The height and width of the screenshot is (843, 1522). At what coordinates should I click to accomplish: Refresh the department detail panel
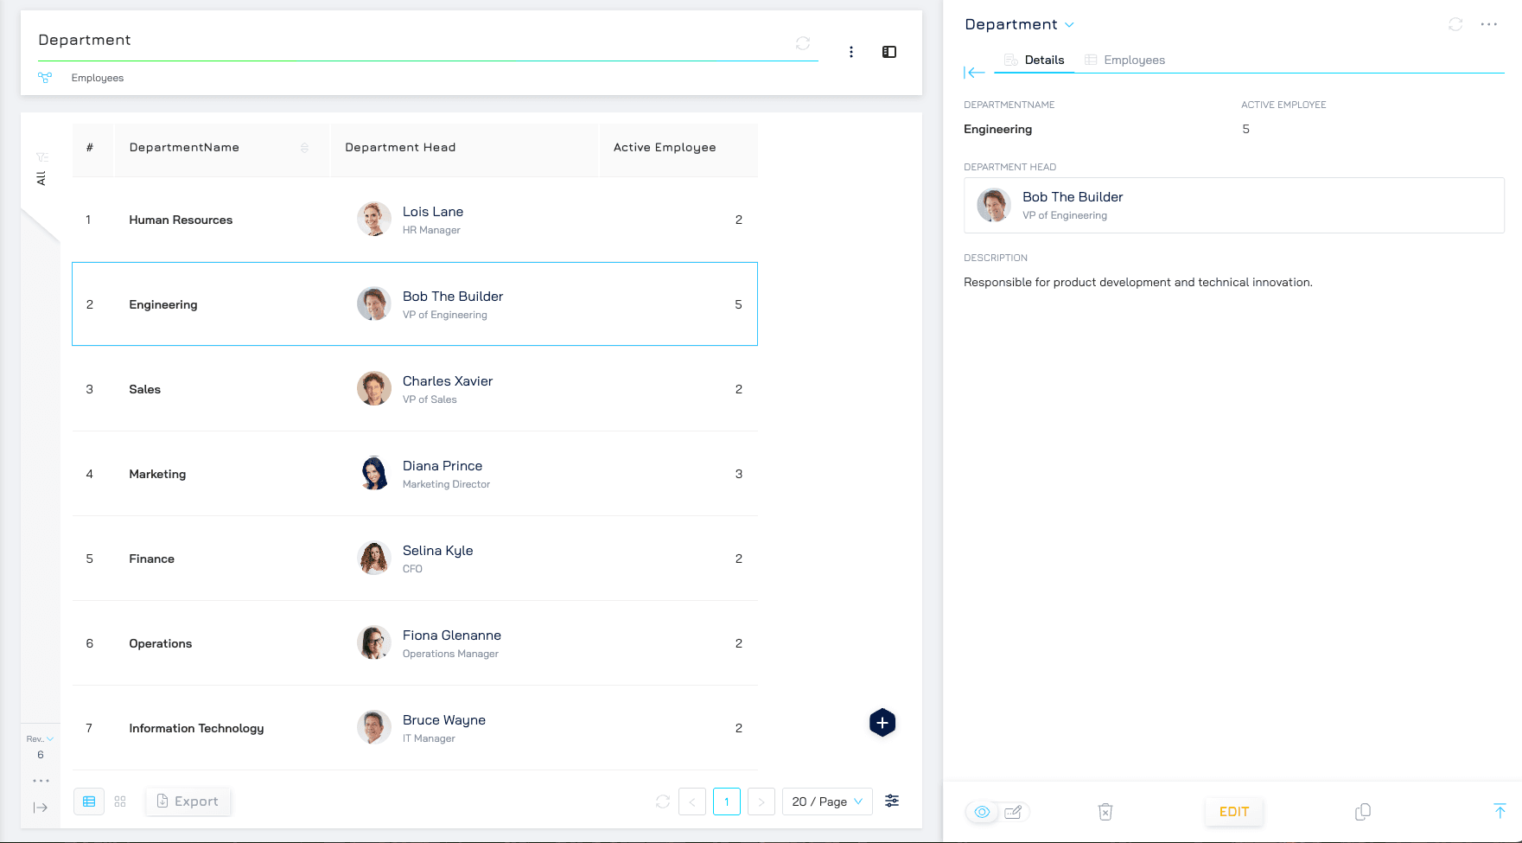[x=1455, y=24]
